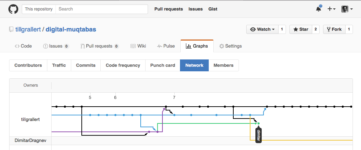Check the notifications bell icon
Viewport: 361px width, 150px height.
pos(319,9)
